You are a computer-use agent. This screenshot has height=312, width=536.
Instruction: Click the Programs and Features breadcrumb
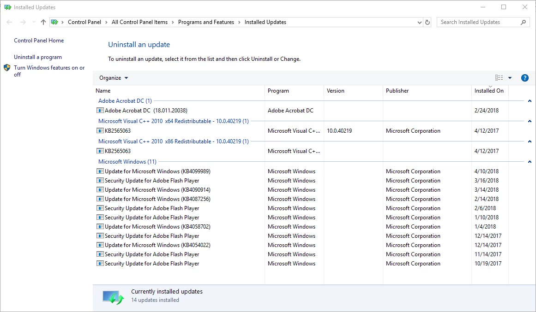click(x=206, y=22)
